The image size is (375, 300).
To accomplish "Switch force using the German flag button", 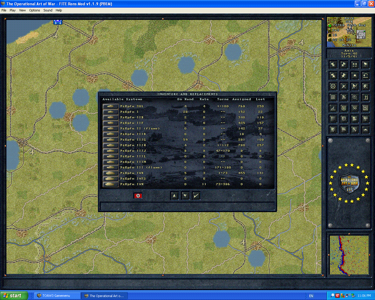I will point(138,196).
